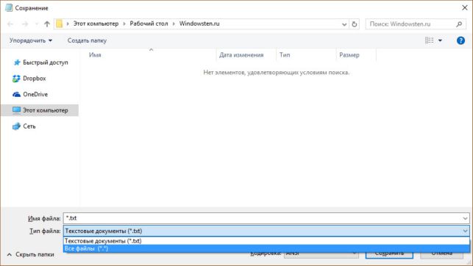Open 'Сеть' in sidebar

click(x=24, y=126)
